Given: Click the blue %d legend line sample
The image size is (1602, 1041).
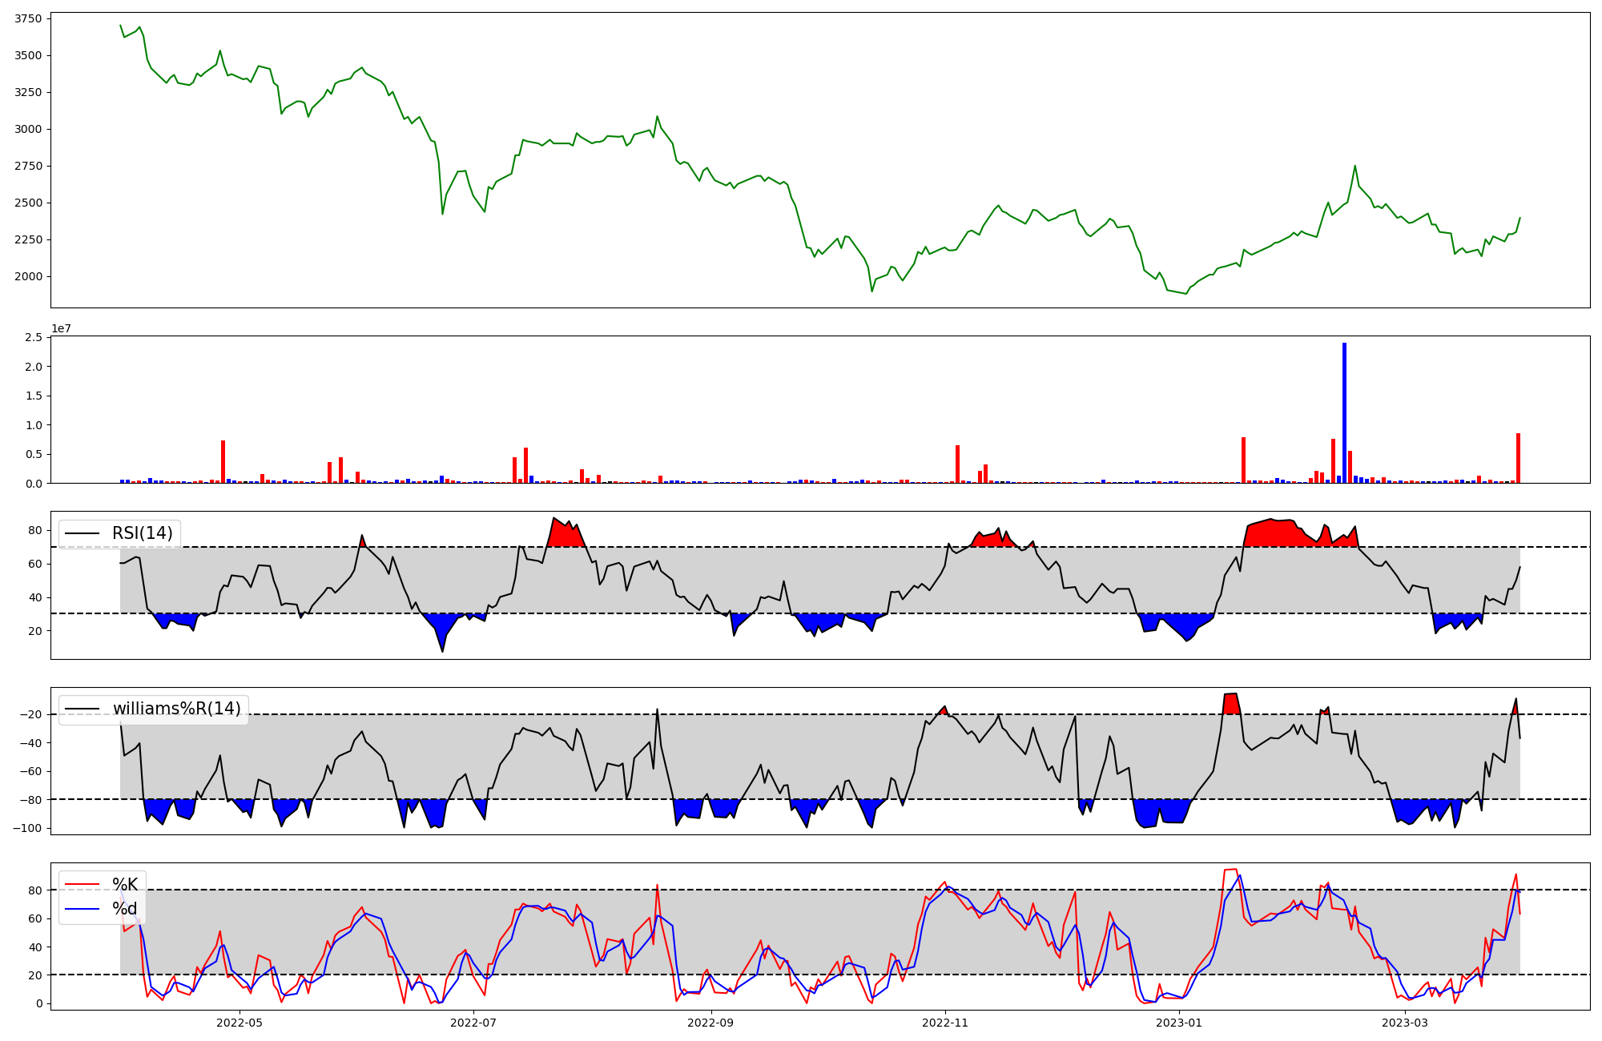Looking at the screenshot, I should tap(82, 909).
